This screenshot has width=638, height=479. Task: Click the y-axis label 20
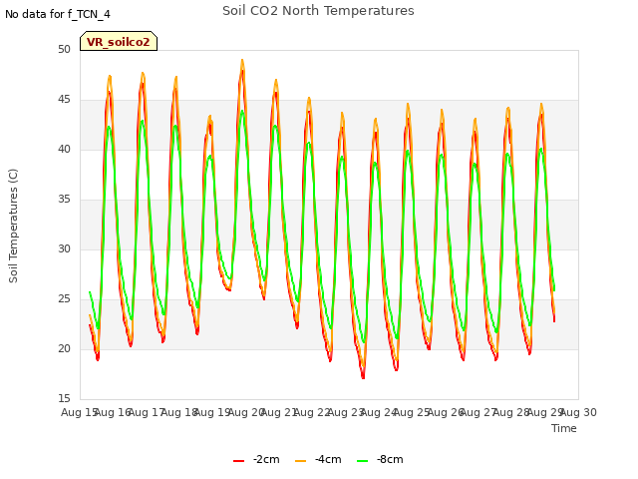64,348
